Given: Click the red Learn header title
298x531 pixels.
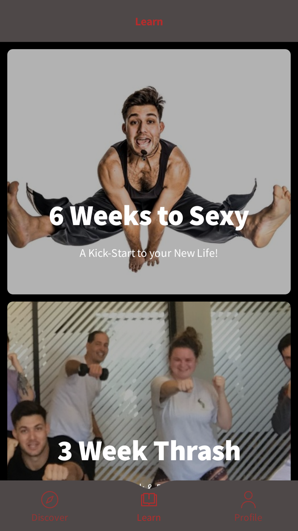Looking at the screenshot, I should click(149, 21).
